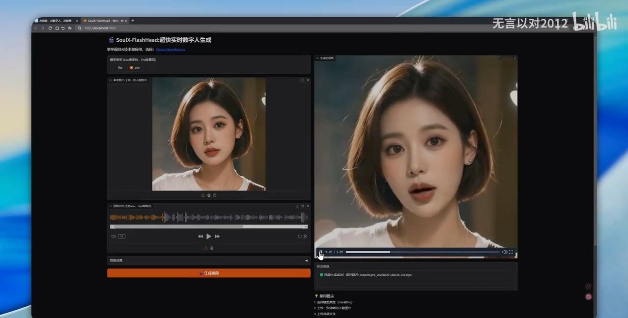
Task: Click the SoulX-FlashHead page heading
Action: [160, 40]
